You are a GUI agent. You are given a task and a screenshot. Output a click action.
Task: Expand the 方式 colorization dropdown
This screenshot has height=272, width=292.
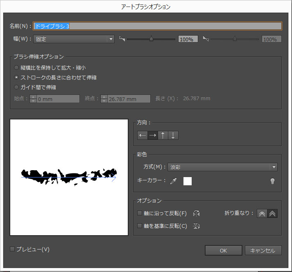tap(222, 167)
